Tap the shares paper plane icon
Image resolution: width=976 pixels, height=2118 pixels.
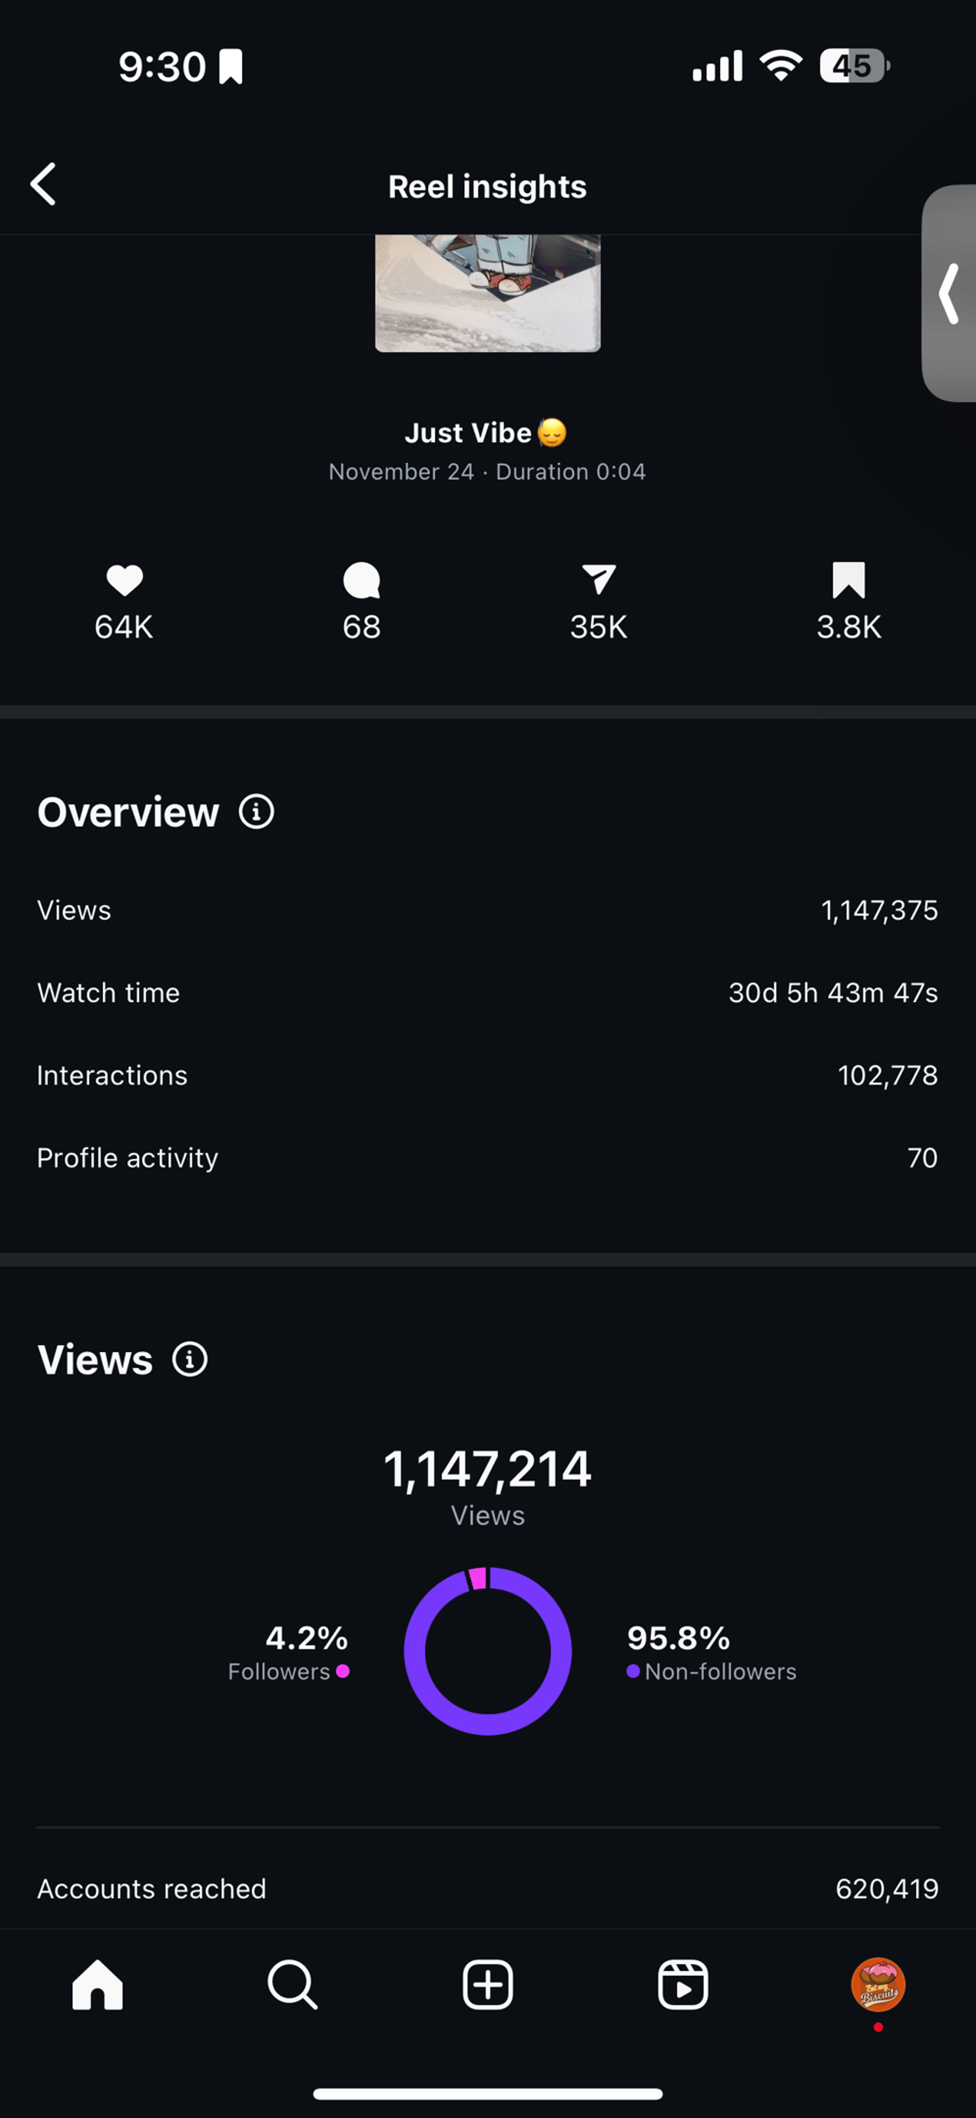tap(599, 579)
